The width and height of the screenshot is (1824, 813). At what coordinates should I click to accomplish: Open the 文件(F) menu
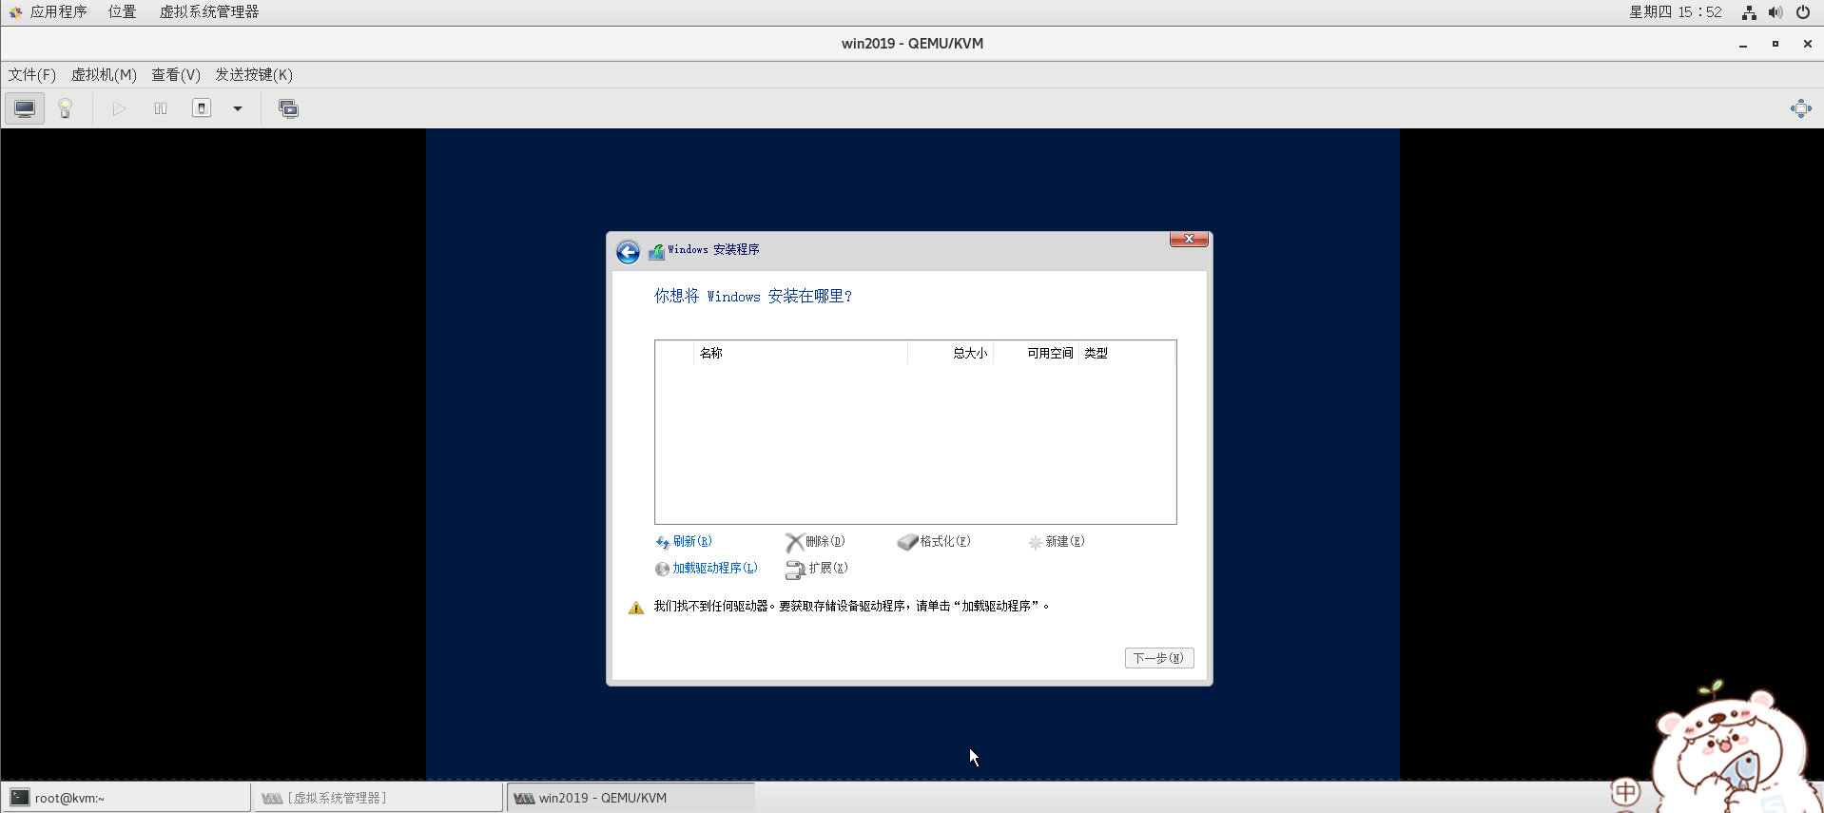32,74
